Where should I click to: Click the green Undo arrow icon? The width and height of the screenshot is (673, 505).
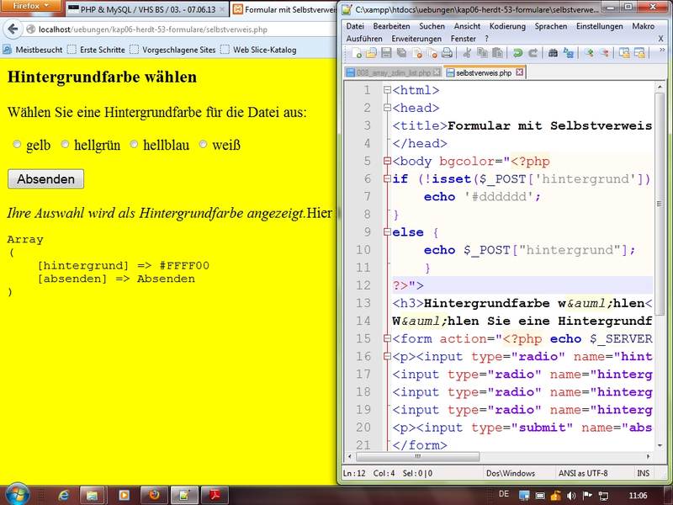pos(517,53)
